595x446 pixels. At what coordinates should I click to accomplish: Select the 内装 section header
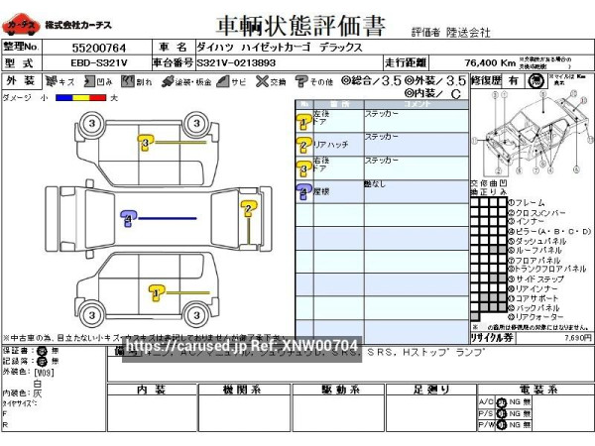151,389
